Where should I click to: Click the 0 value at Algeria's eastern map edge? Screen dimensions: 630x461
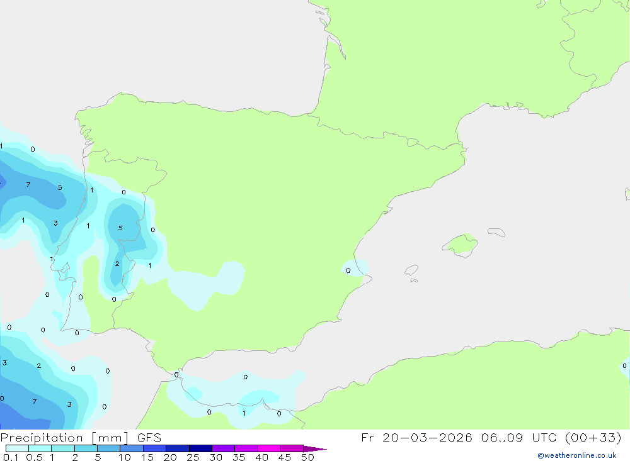point(624,366)
